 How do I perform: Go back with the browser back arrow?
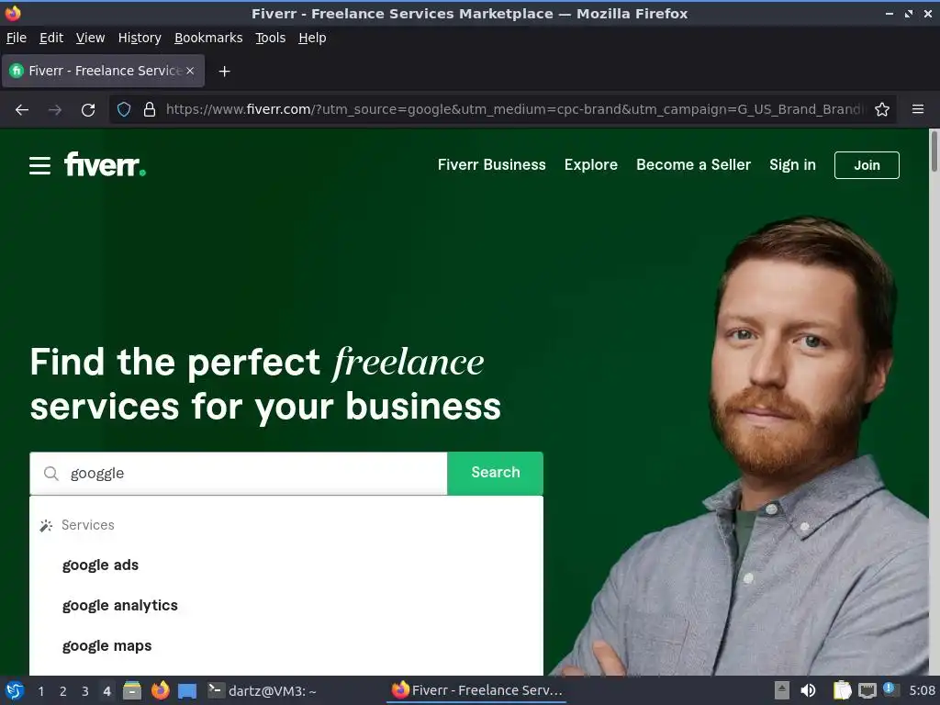(22, 110)
